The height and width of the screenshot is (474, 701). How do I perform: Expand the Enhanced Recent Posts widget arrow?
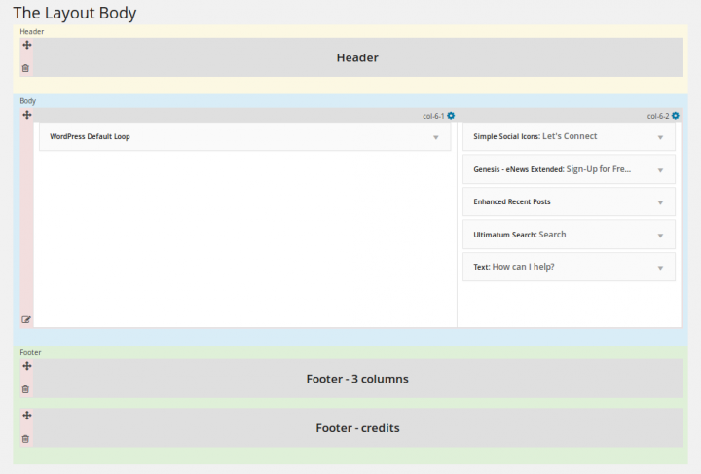click(660, 202)
